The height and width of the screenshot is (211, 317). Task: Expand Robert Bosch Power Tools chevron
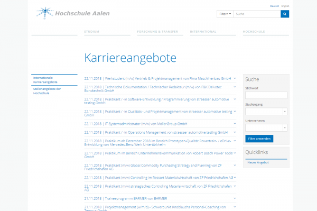[x=235, y=153]
